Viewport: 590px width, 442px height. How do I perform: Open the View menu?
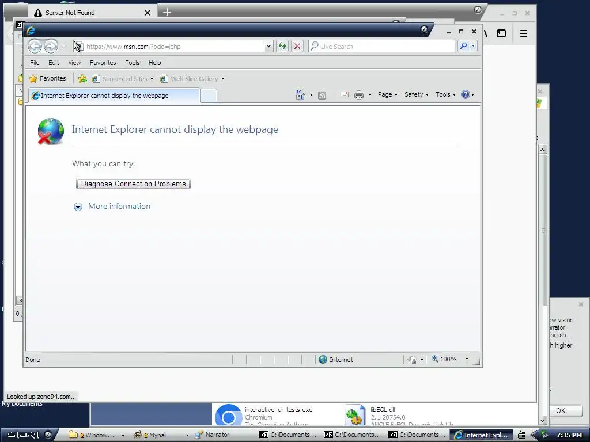tap(74, 63)
